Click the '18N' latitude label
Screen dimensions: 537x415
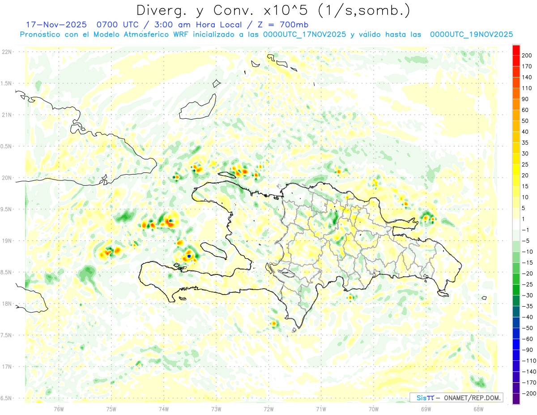7,304
